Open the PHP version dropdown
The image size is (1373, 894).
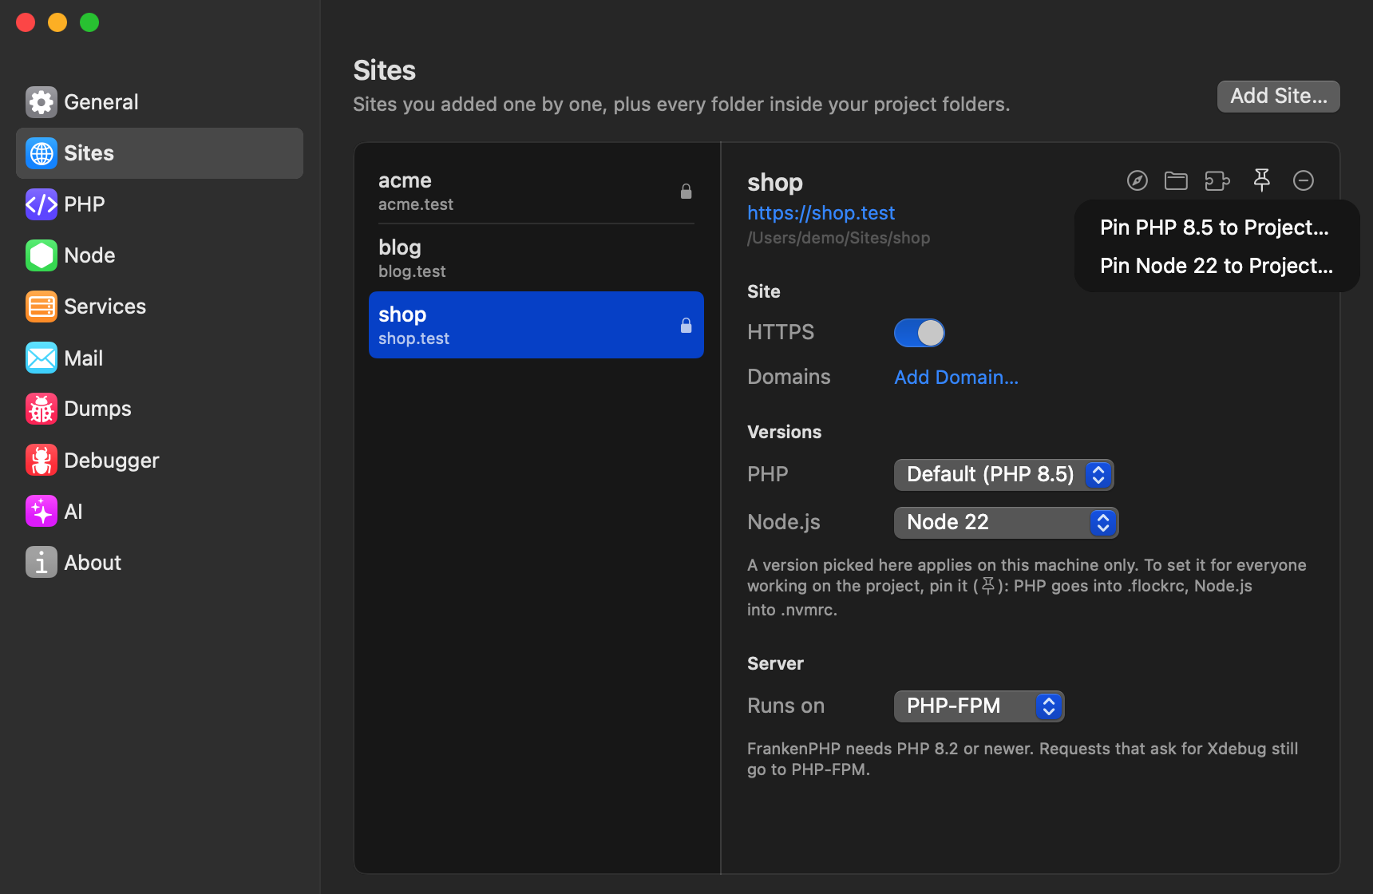[x=1003, y=475]
